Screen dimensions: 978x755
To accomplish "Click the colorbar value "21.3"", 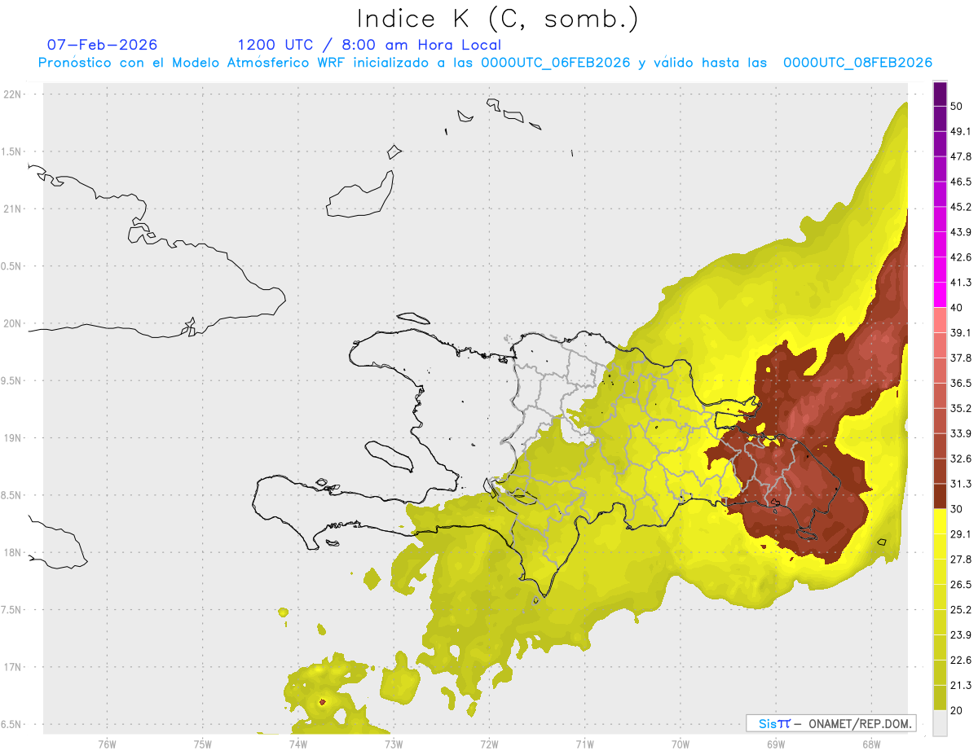I will pos(961,686).
